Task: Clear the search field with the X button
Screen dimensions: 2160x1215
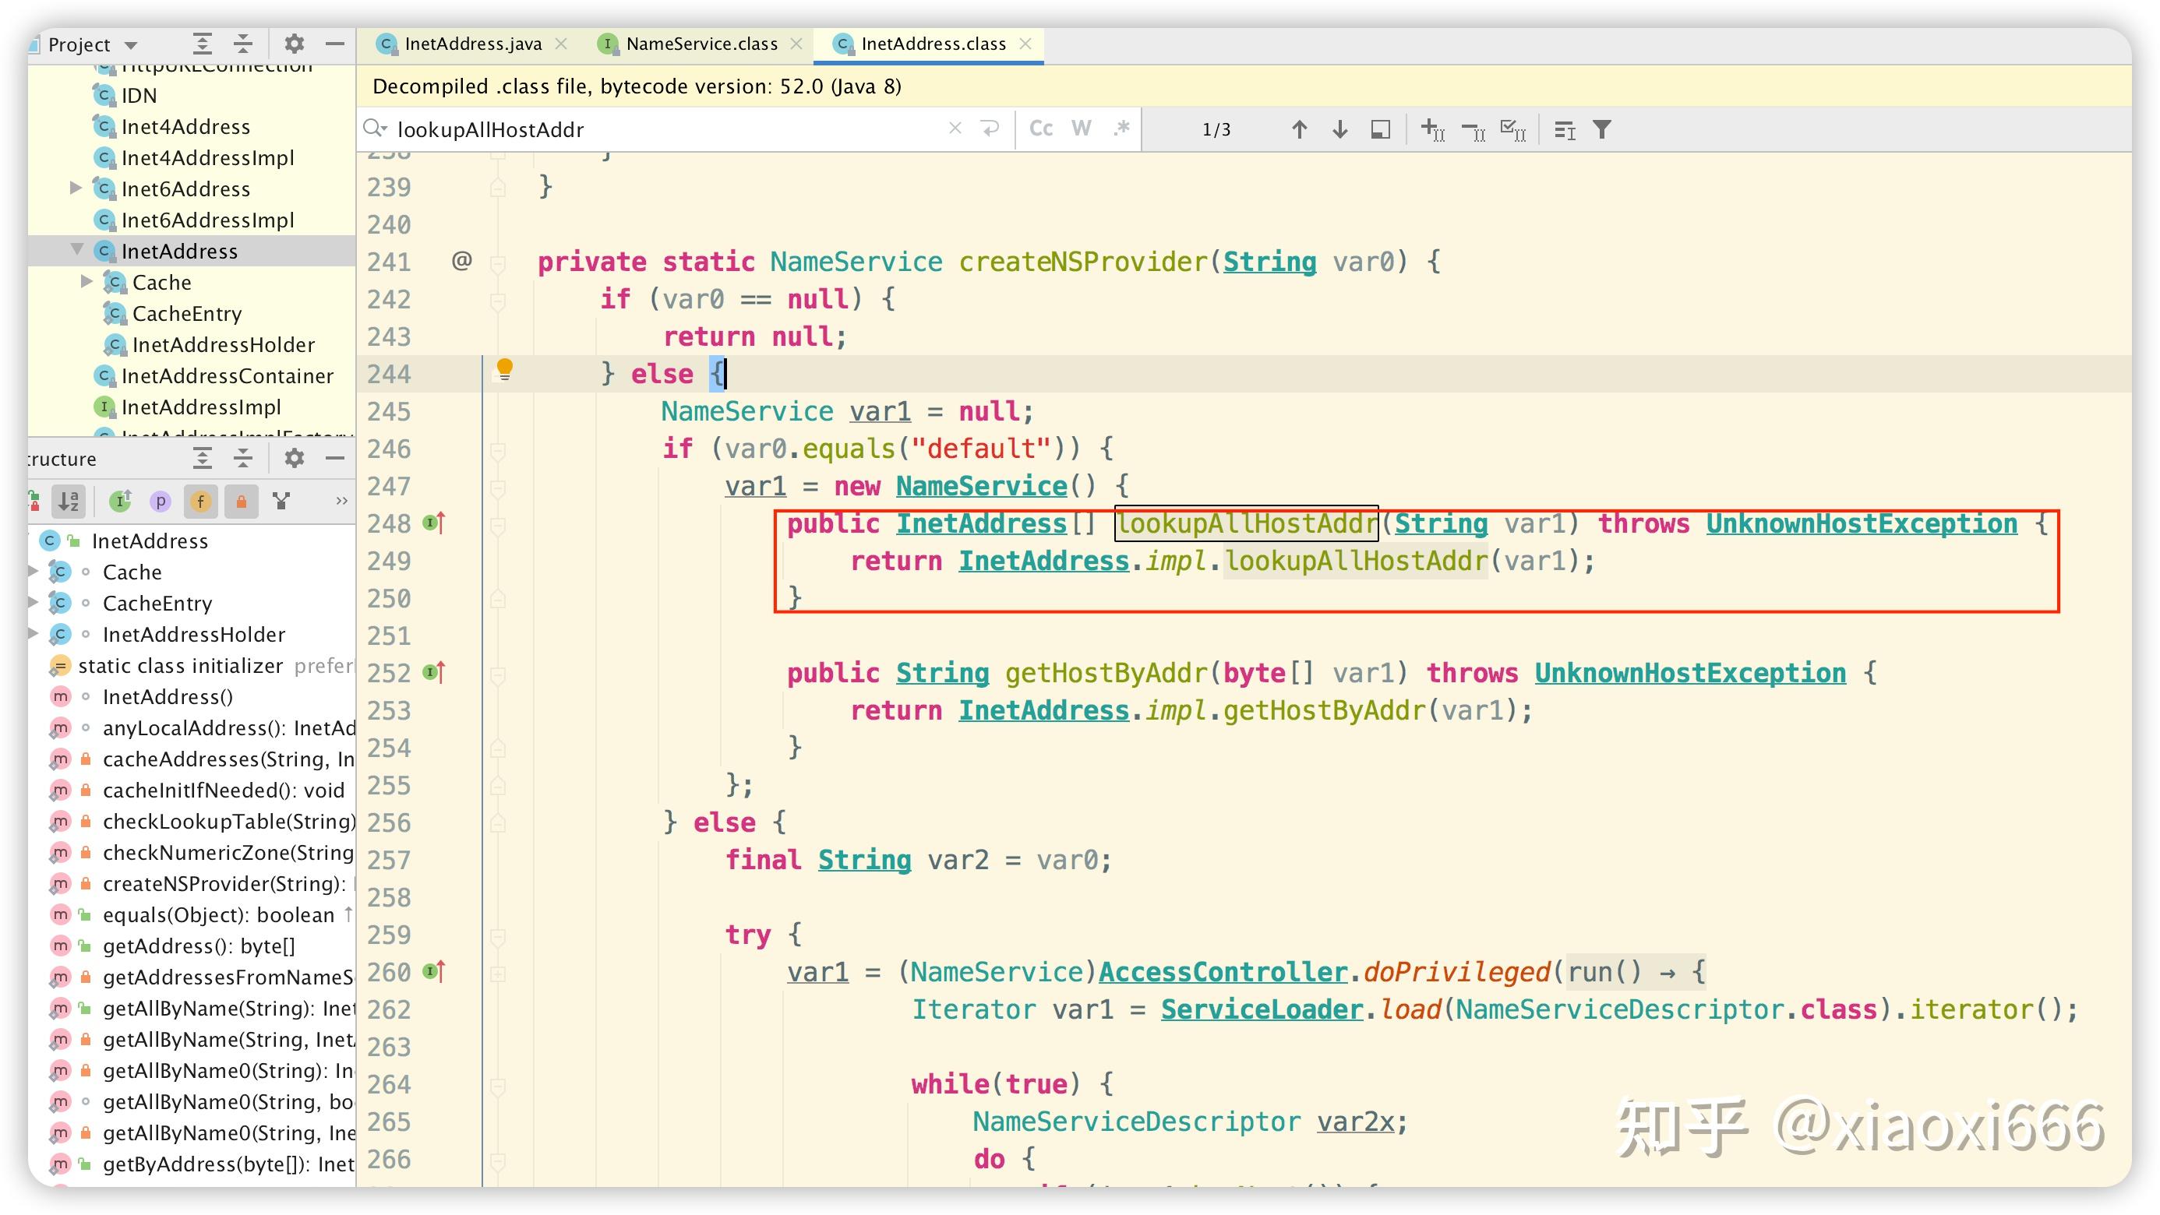Action: pos(955,129)
